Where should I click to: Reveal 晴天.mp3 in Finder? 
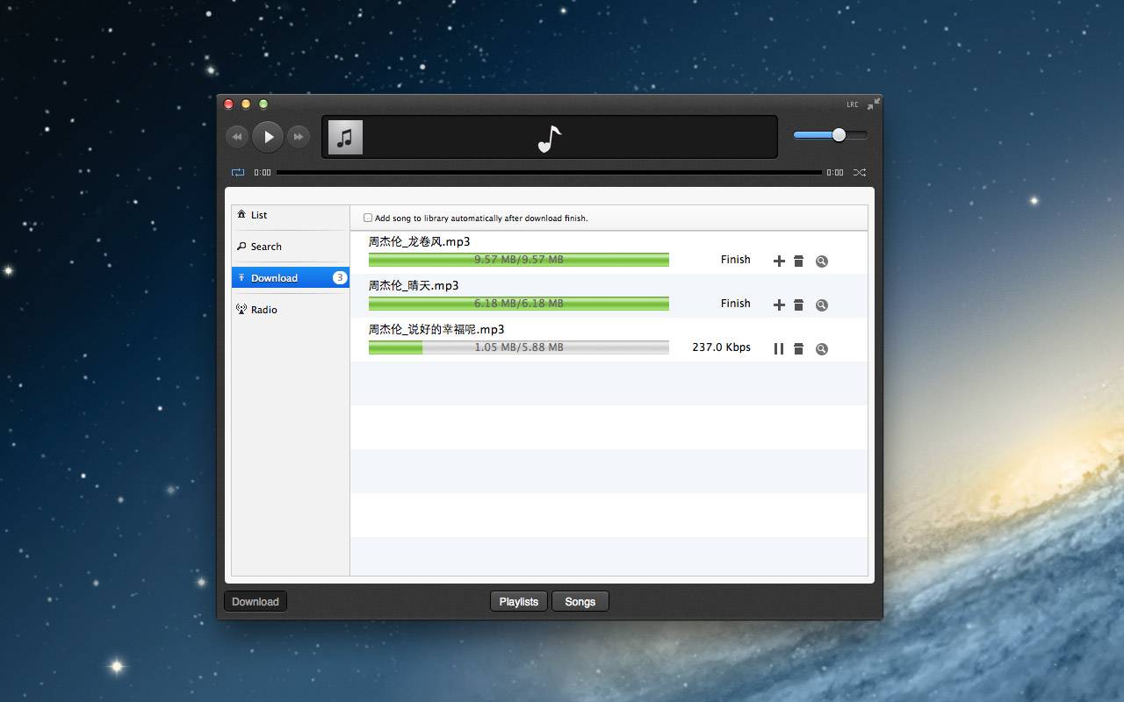pyautogui.click(x=822, y=304)
